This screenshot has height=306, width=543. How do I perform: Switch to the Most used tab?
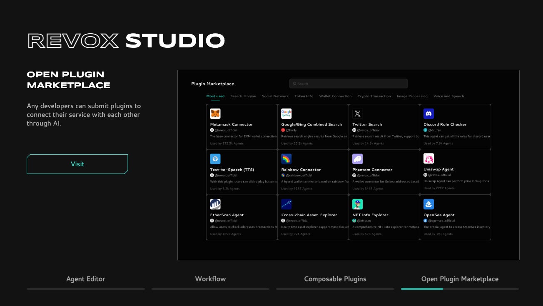[215, 96]
